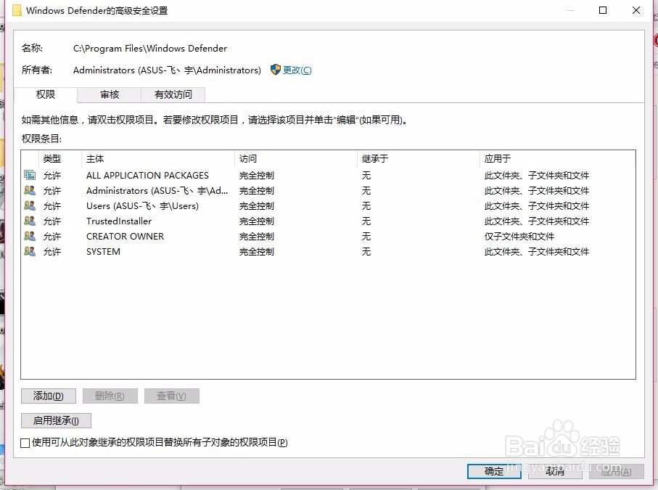
Task: Click the shield icon beside 更改(C)
Action: click(x=275, y=70)
